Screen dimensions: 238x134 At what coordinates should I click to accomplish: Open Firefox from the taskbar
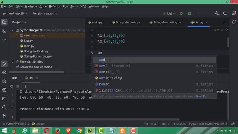coord(57,131)
